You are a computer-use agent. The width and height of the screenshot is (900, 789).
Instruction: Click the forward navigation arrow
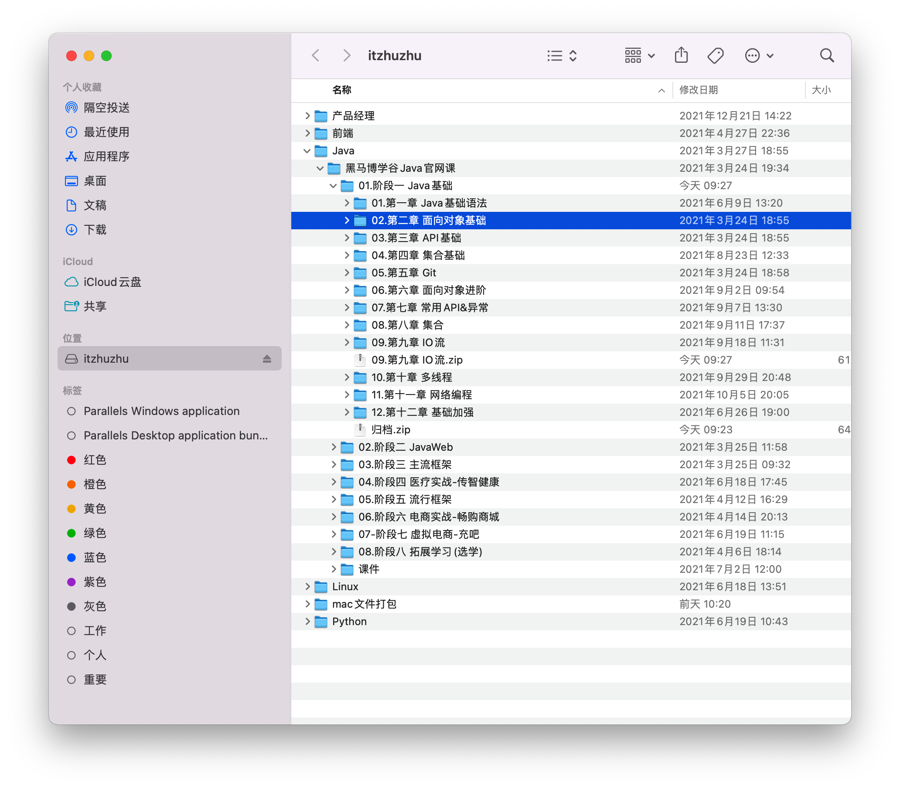click(347, 55)
